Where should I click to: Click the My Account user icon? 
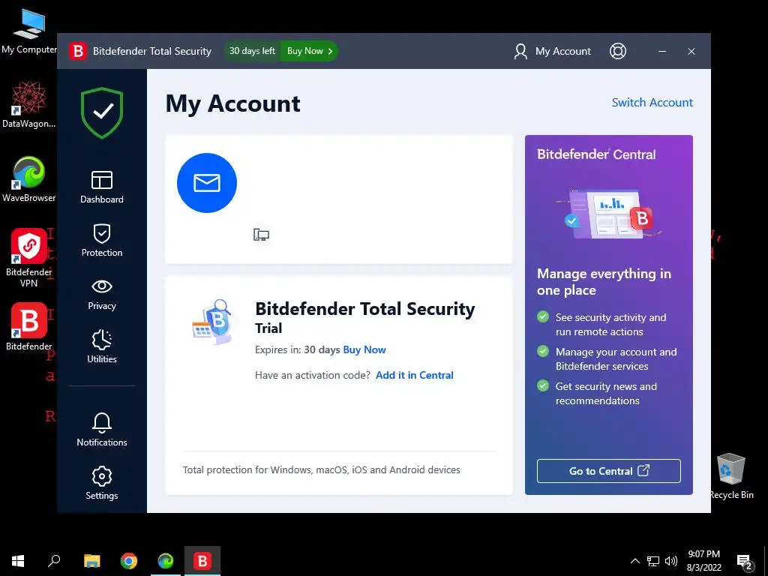pyautogui.click(x=520, y=51)
